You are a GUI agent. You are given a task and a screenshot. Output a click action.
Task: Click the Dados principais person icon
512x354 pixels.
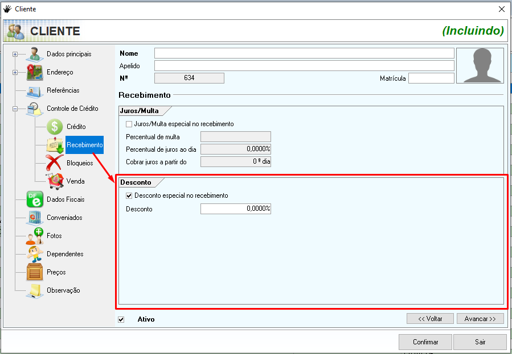coord(35,55)
